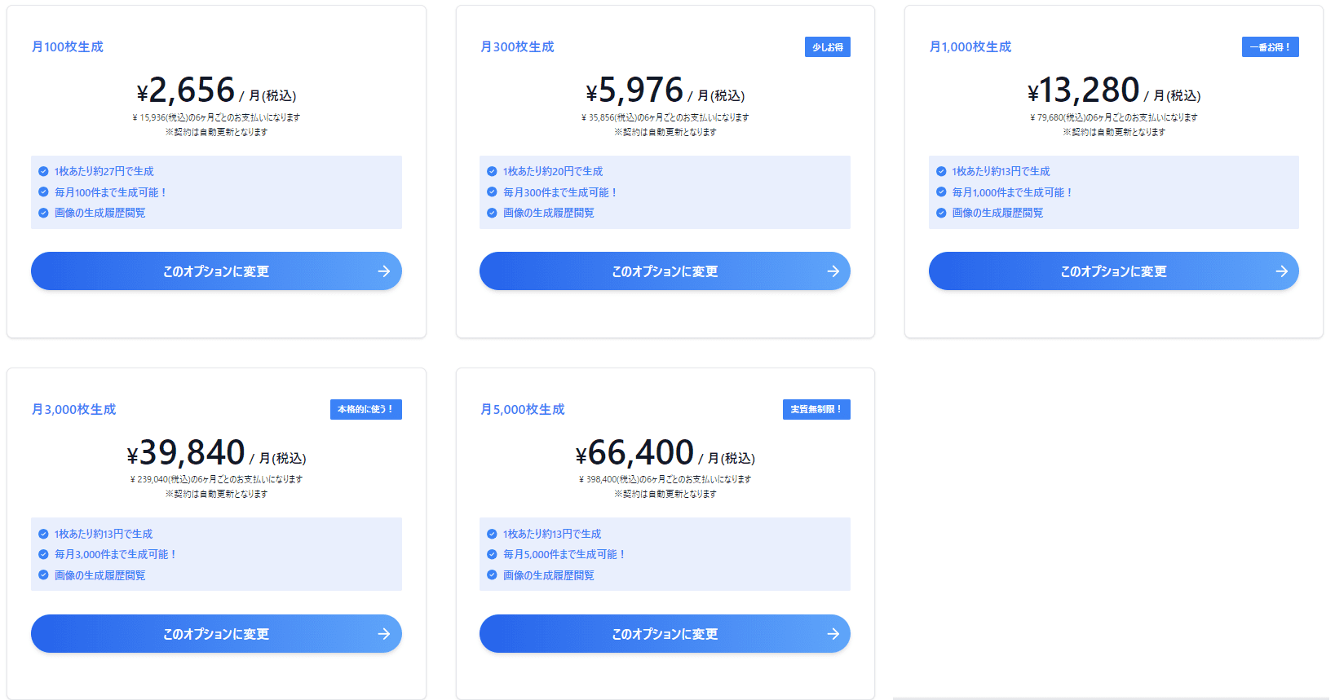1335x700 pixels.
Task: Click auto-renewal note under ¥13,280 price
Action: click(1114, 132)
